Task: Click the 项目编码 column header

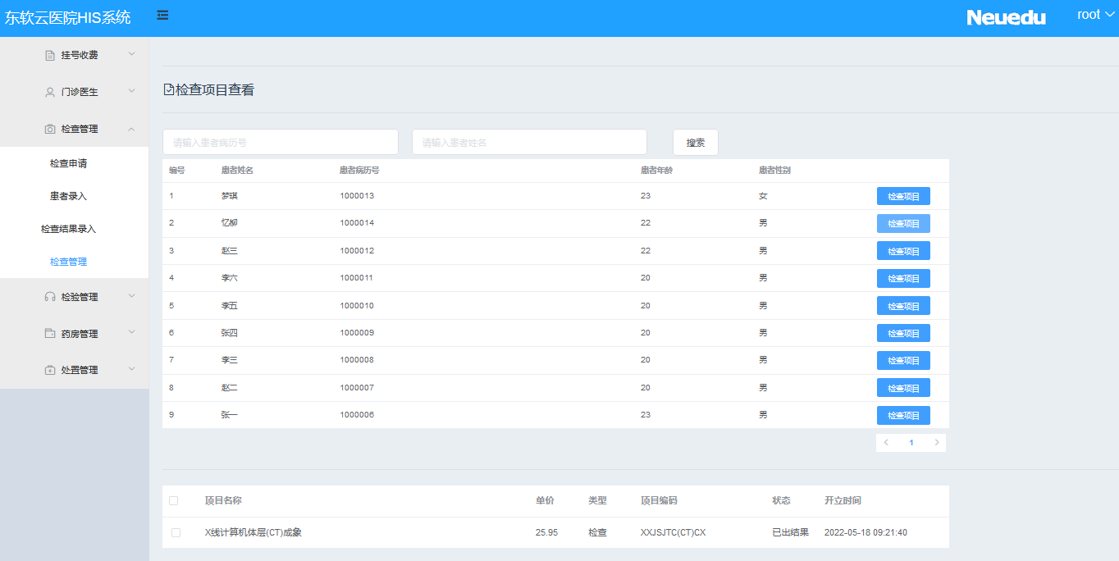Action: 659,500
